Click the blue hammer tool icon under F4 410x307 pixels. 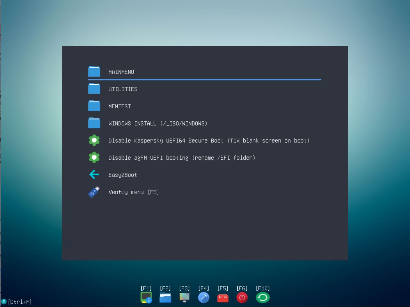pyautogui.click(x=204, y=297)
